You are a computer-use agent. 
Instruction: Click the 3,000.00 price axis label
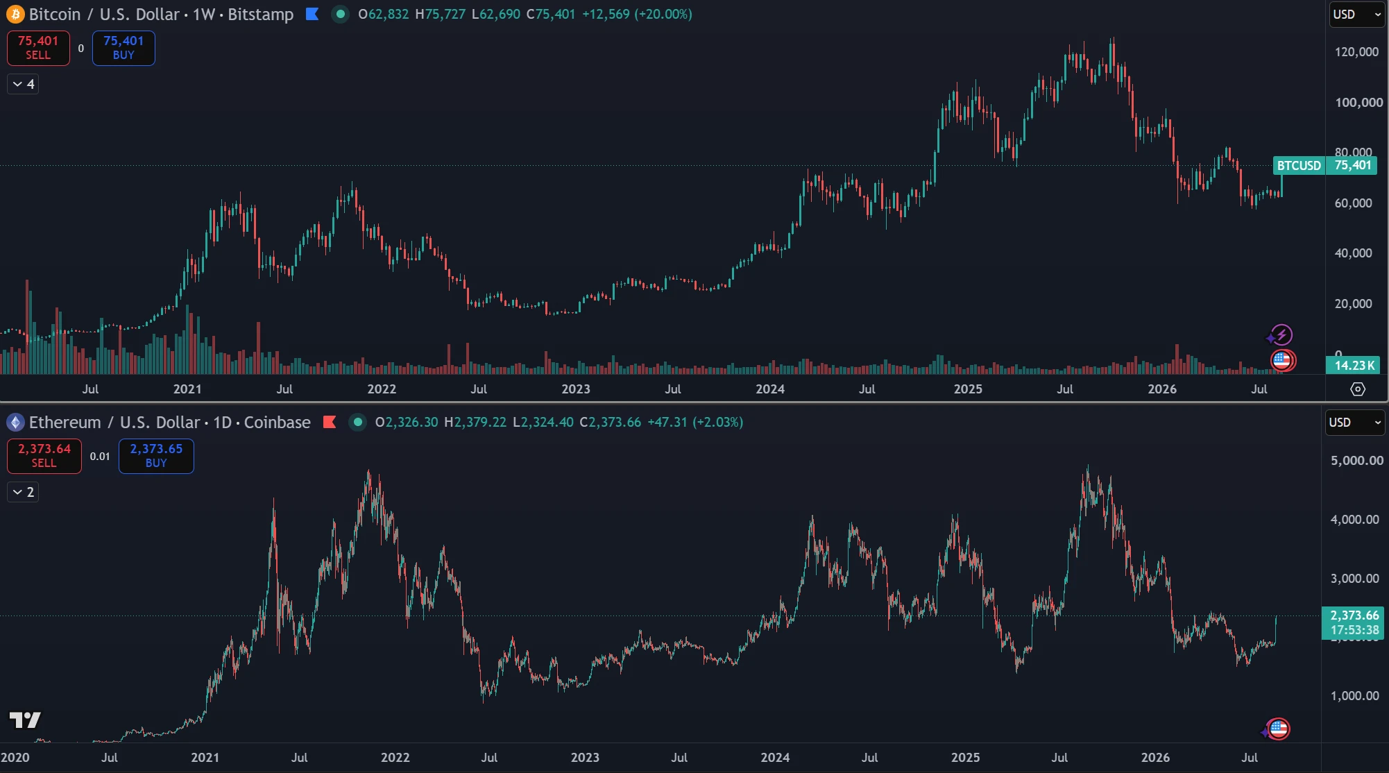tap(1354, 579)
